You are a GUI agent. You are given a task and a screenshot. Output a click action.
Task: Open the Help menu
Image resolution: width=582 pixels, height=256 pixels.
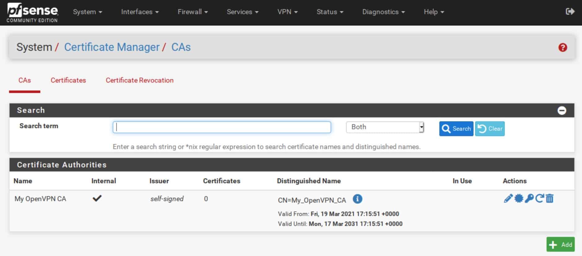tap(434, 12)
